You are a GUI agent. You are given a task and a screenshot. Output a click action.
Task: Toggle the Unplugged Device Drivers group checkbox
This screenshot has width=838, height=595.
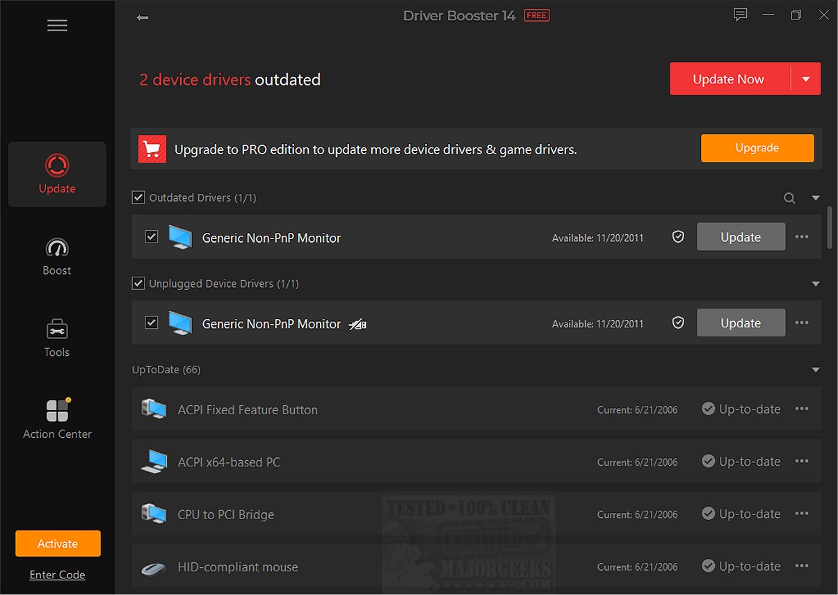pyautogui.click(x=138, y=284)
